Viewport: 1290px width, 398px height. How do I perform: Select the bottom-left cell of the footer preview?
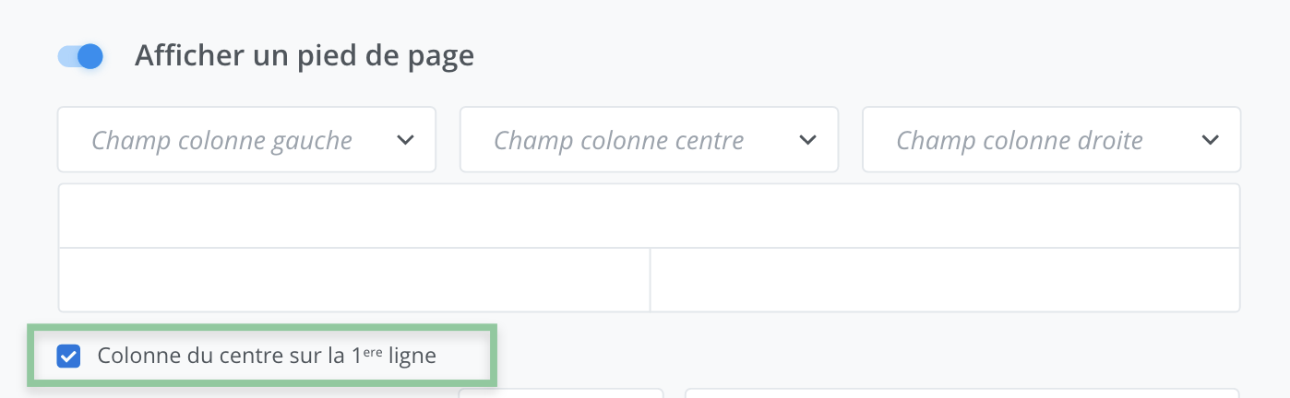point(354,280)
